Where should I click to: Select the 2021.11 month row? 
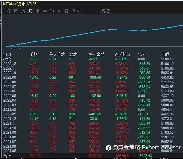click(89, 123)
